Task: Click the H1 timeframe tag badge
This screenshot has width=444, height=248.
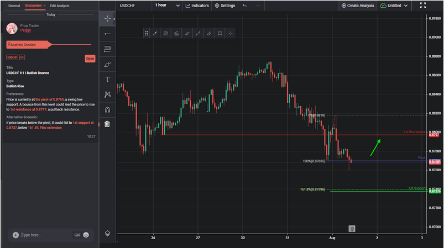Action: [x=22, y=57]
